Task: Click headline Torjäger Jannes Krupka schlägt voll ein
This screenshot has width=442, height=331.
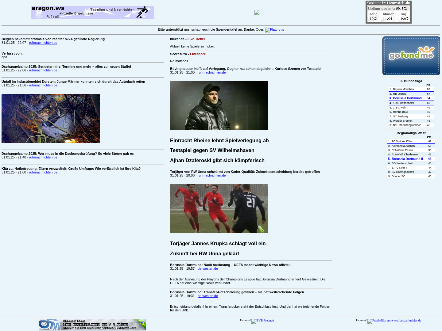Action: tap(218, 243)
